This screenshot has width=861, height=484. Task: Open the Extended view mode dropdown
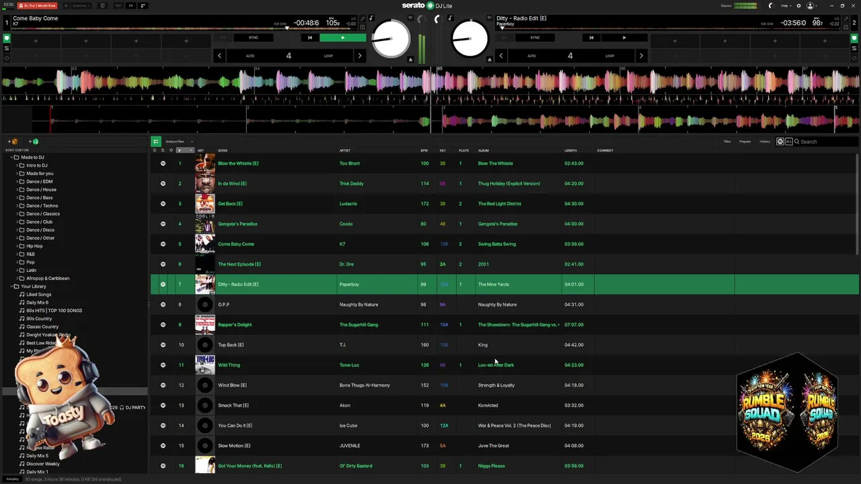click(x=81, y=5)
